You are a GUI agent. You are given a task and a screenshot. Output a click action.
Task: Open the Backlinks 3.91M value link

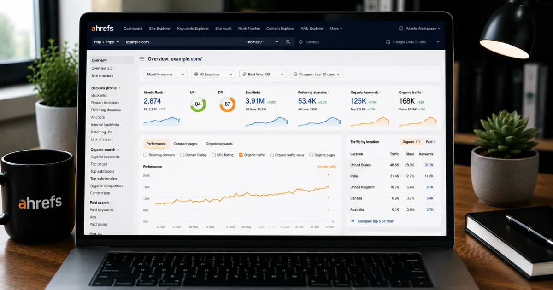pos(255,101)
